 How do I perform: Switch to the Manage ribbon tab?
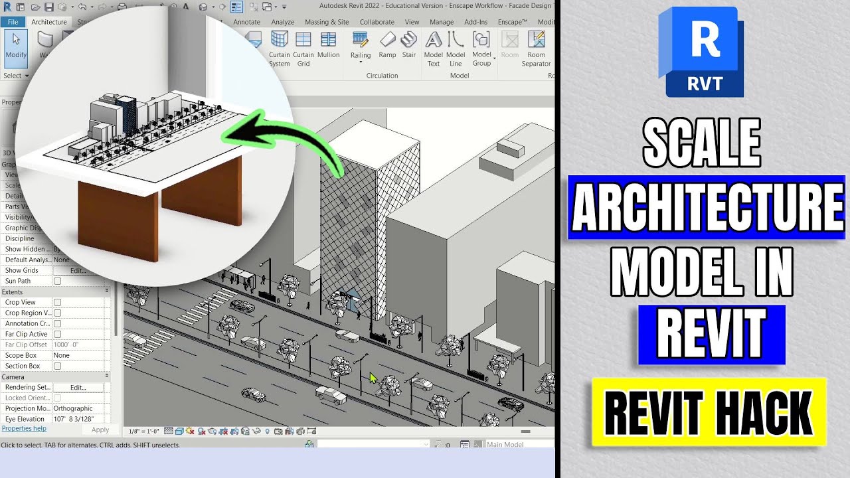[x=442, y=22]
